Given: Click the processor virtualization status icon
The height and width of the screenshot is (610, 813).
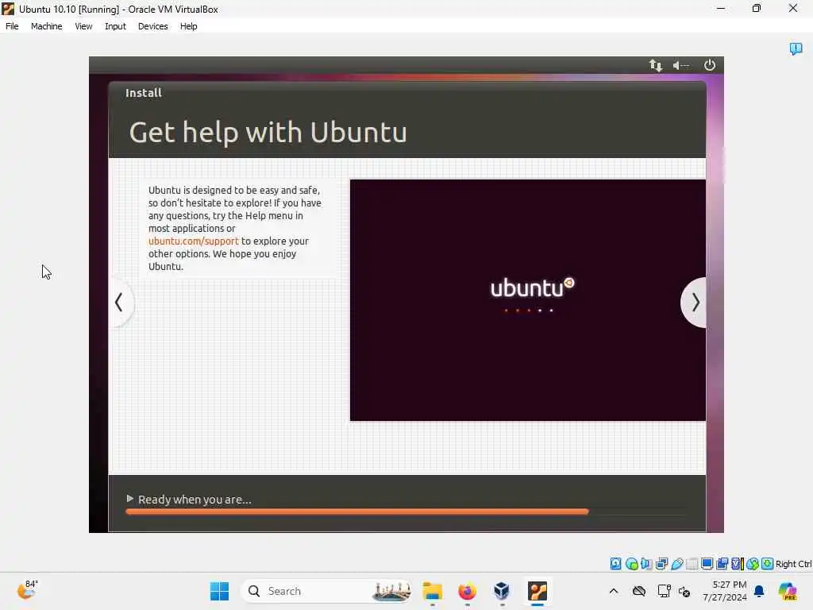Looking at the screenshot, I should pos(738,564).
